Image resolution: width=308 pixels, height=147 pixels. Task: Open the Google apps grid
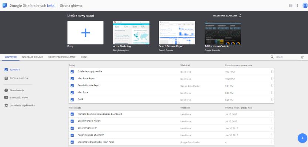pyautogui.click(x=291, y=6)
